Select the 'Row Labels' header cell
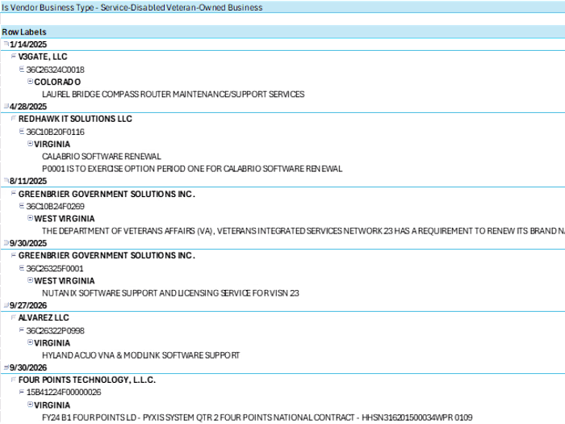The height and width of the screenshot is (424, 565). click(x=282, y=31)
